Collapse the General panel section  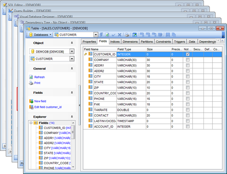pos(72,68)
